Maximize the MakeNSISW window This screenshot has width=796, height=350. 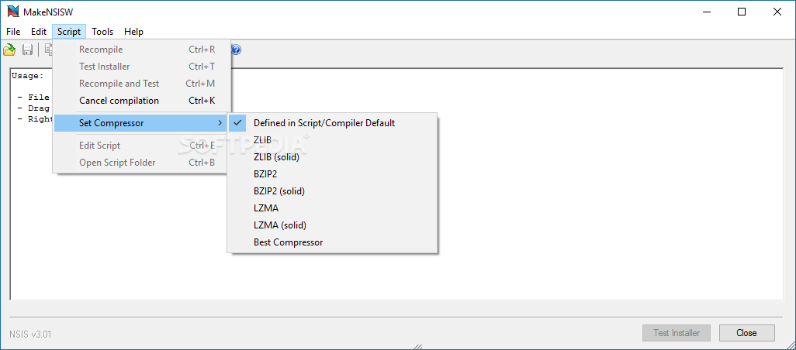coord(742,12)
